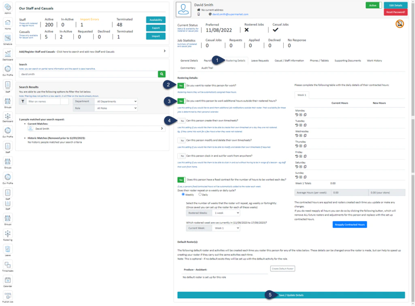Click the filter funnel icon
Screen dimensions: 415x306
23,101
